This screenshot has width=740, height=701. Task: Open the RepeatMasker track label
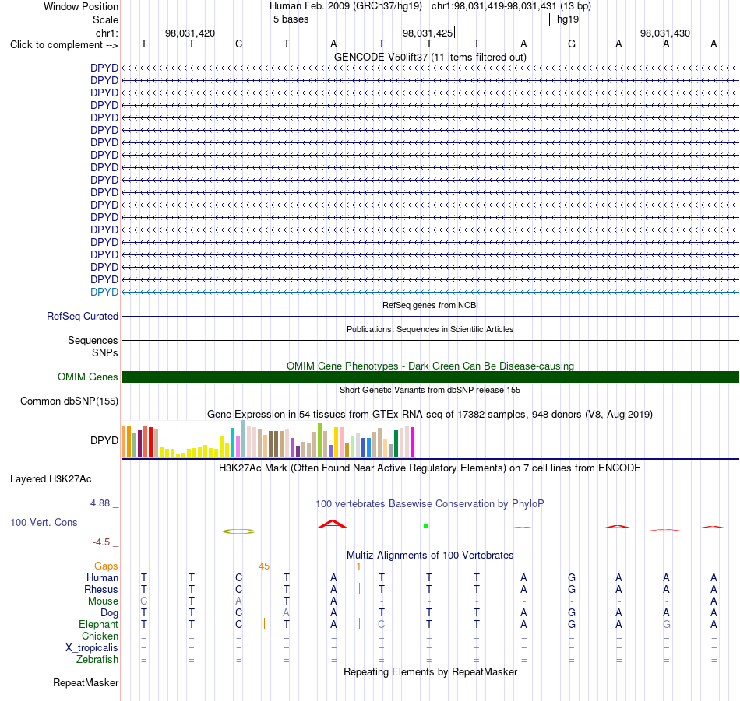pyautogui.click(x=86, y=682)
